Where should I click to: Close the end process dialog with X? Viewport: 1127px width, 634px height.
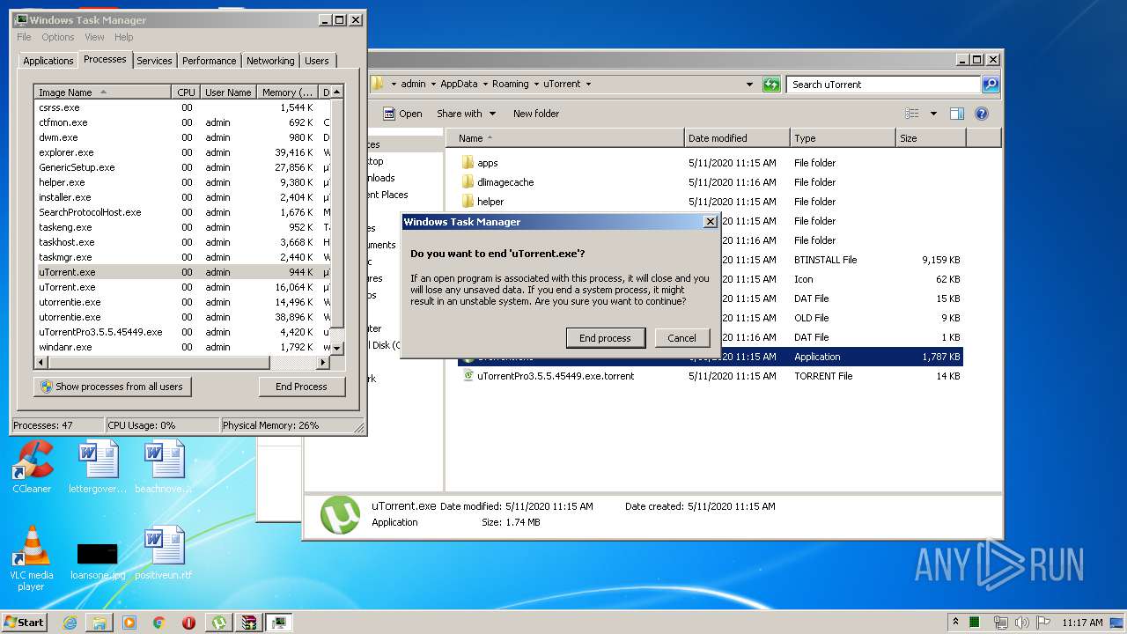point(711,222)
